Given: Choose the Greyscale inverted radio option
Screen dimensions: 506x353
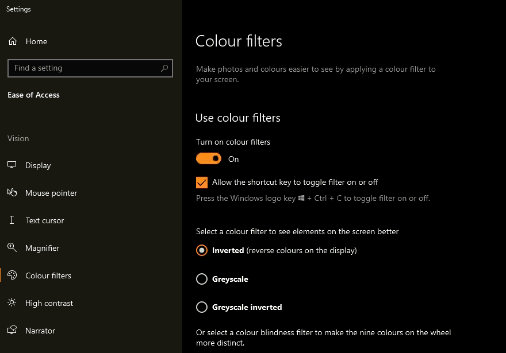Looking at the screenshot, I should coord(202,307).
